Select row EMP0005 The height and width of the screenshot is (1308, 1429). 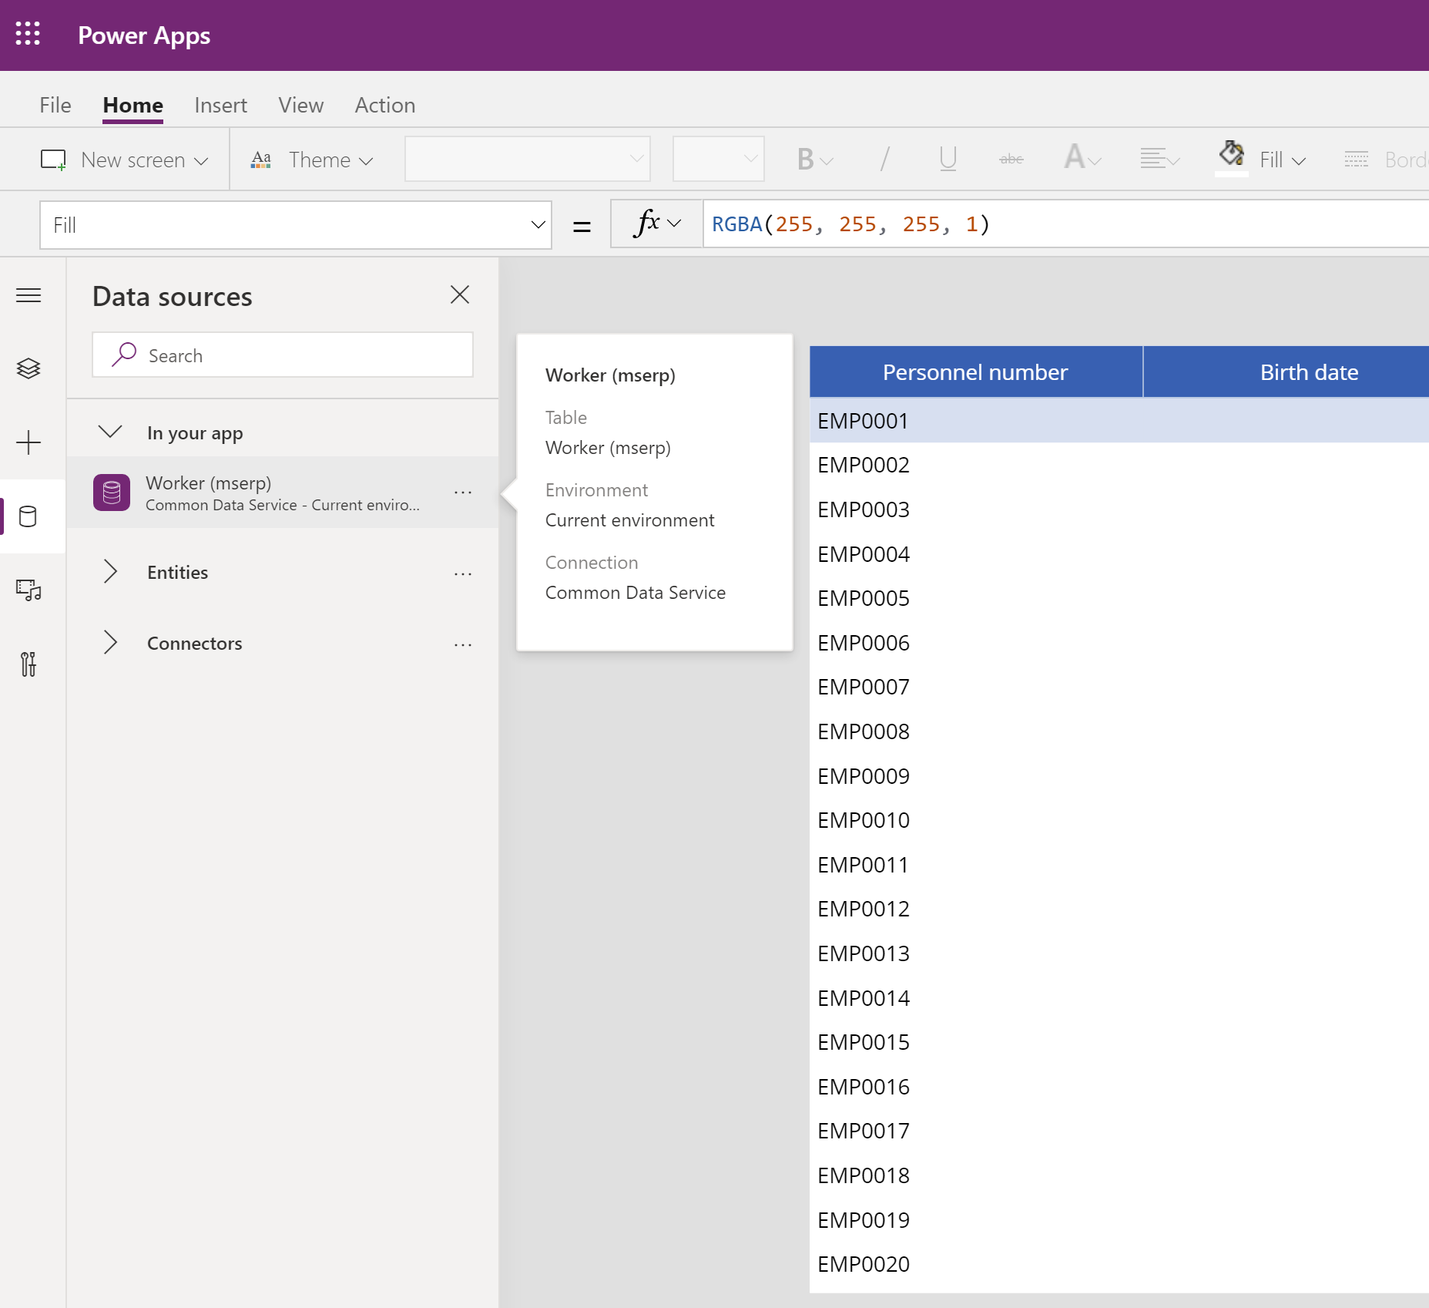pyautogui.click(x=1119, y=598)
